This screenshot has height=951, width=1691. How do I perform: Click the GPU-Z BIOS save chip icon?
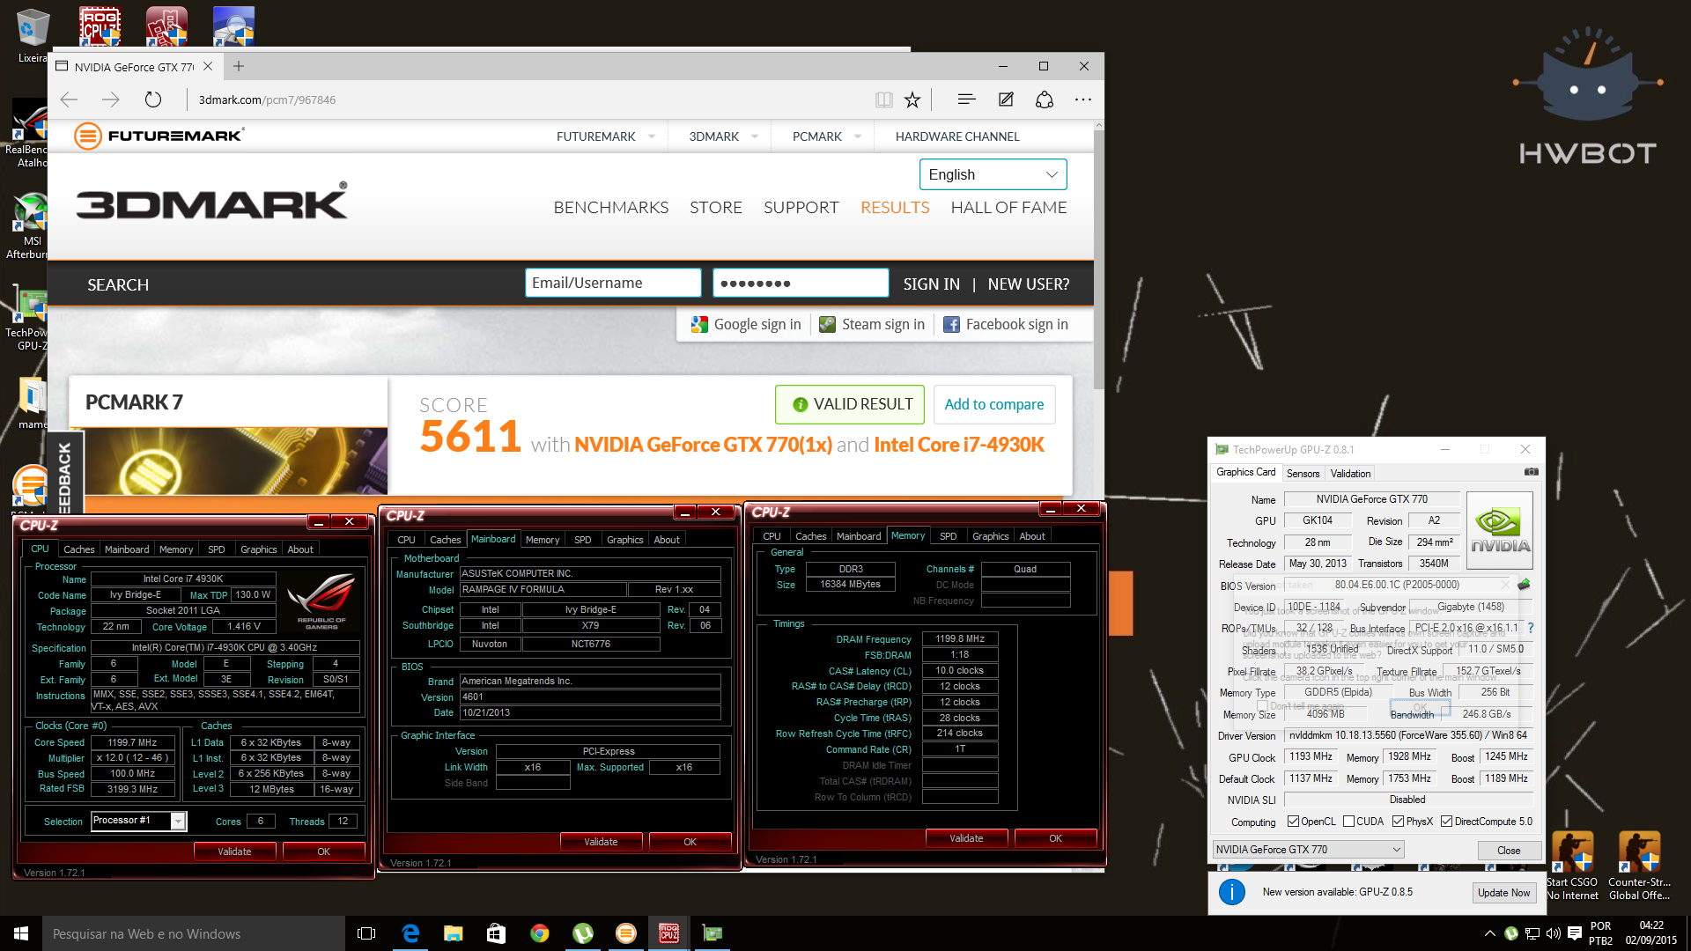(x=1524, y=585)
